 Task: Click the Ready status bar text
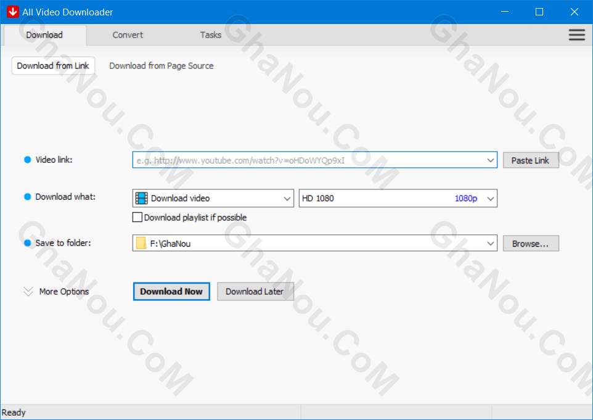click(14, 413)
